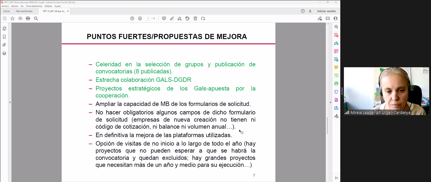431x182 pixels.
Task: Open the page thumbnails panel
Action: 4,29
